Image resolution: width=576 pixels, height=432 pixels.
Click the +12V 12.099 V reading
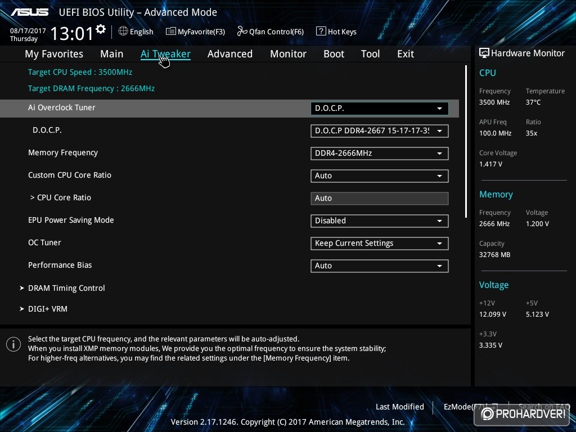tap(493, 314)
